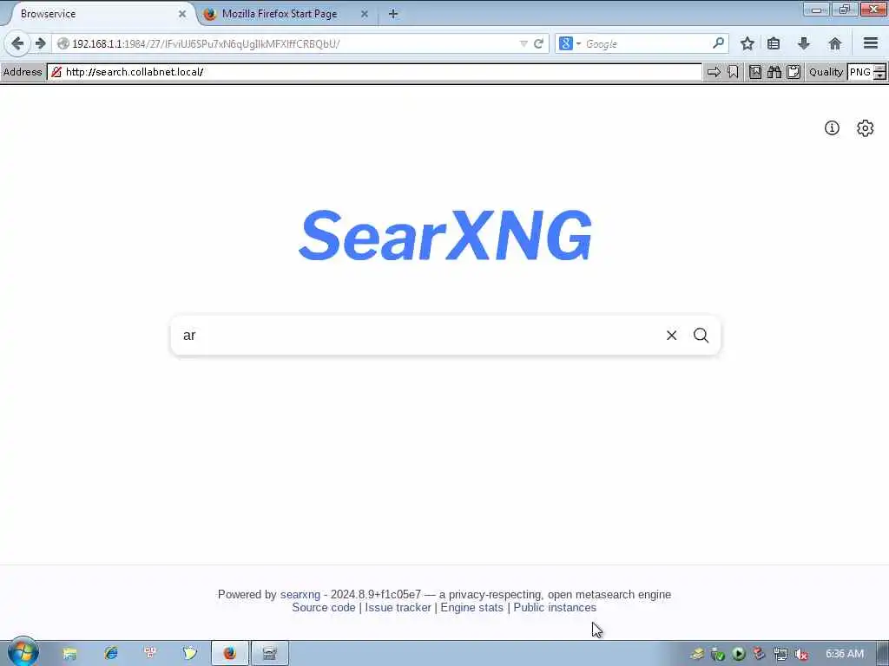Decrease Quality with the down stepper arrow

[880, 75]
